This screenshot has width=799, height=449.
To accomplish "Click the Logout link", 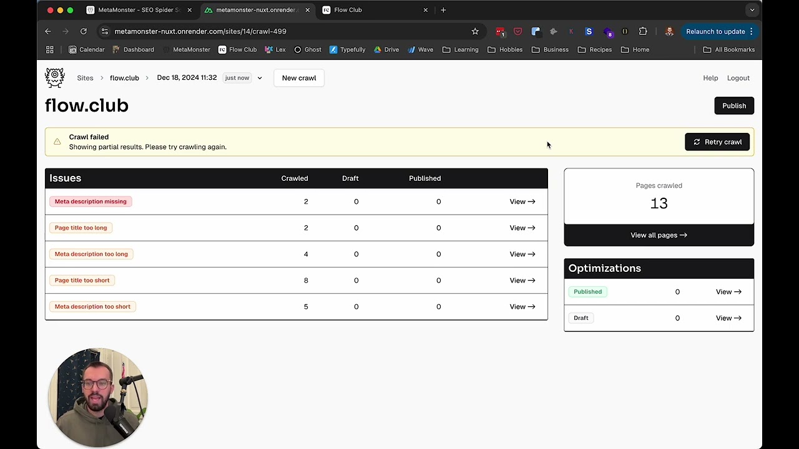I will (738, 78).
